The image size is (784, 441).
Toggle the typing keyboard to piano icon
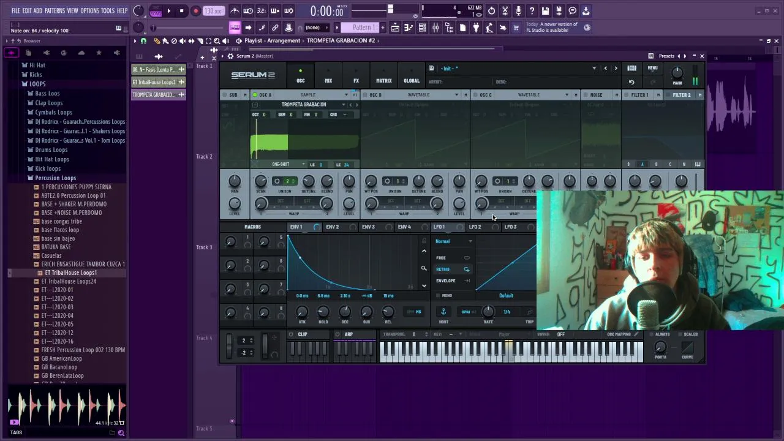click(235, 28)
